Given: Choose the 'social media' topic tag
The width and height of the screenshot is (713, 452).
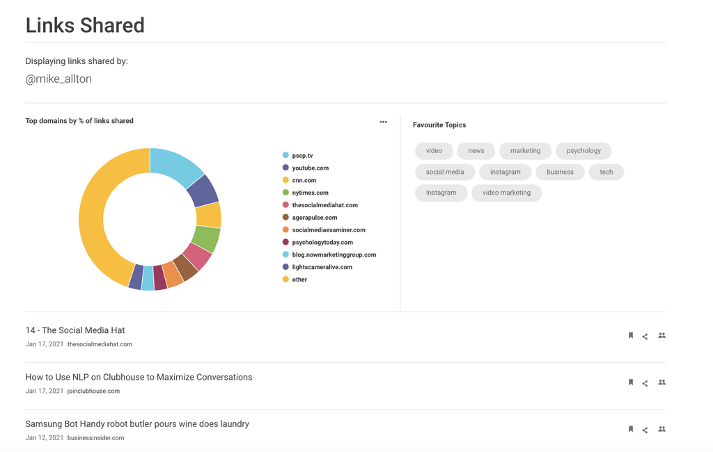Looking at the screenshot, I should 444,172.
